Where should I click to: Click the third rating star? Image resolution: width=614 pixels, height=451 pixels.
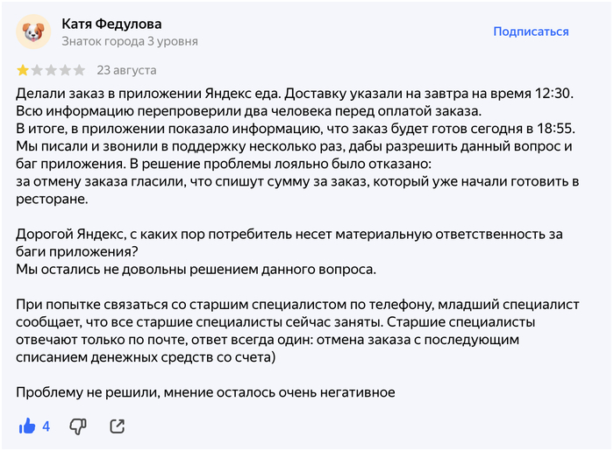tap(51, 70)
